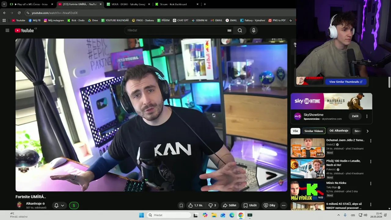Select the Od: Alkanhraje filter chip
This screenshot has height=220, width=391.
point(339,131)
